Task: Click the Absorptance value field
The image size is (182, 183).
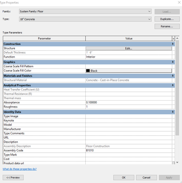Action: (x=129, y=102)
